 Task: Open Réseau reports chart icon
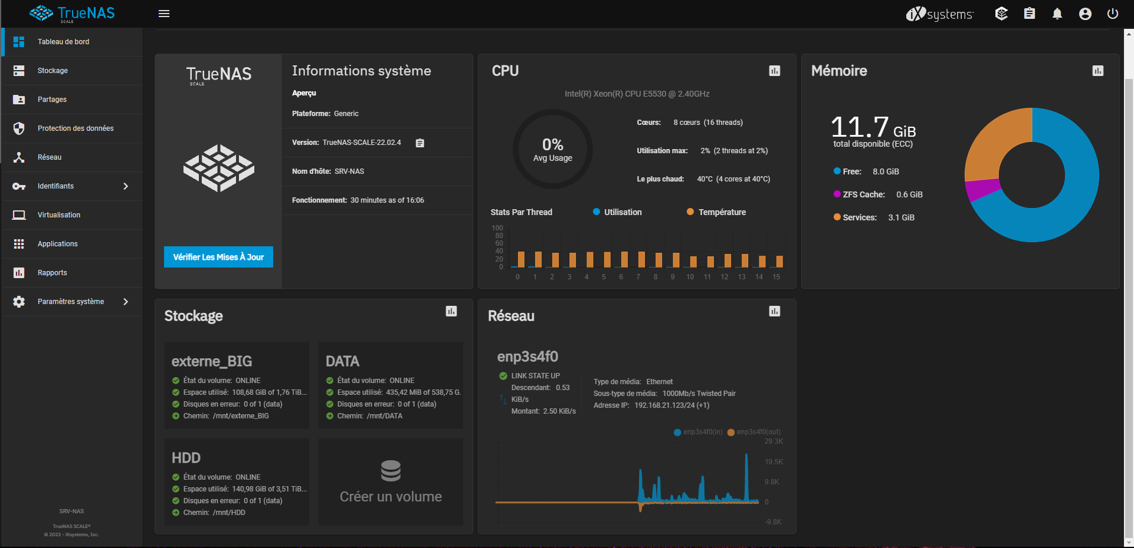(775, 311)
